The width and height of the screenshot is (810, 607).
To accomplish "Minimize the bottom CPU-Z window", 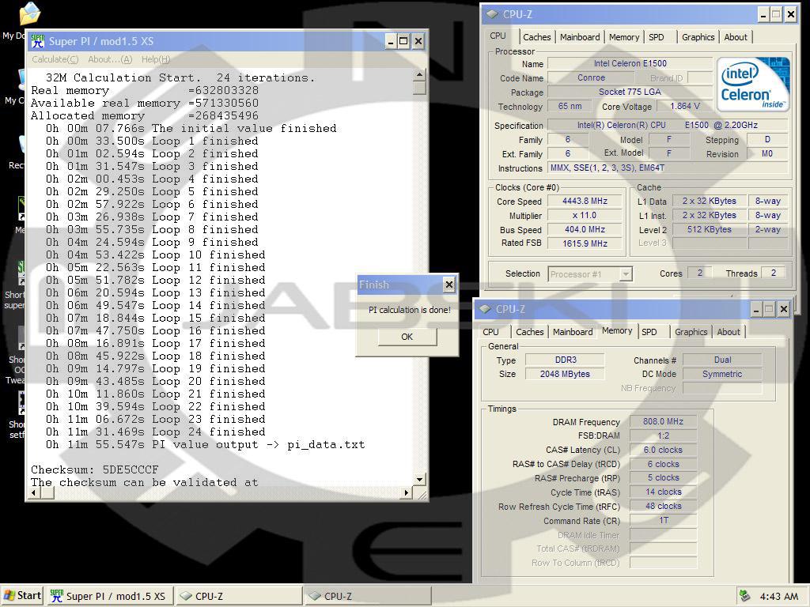I will point(755,309).
